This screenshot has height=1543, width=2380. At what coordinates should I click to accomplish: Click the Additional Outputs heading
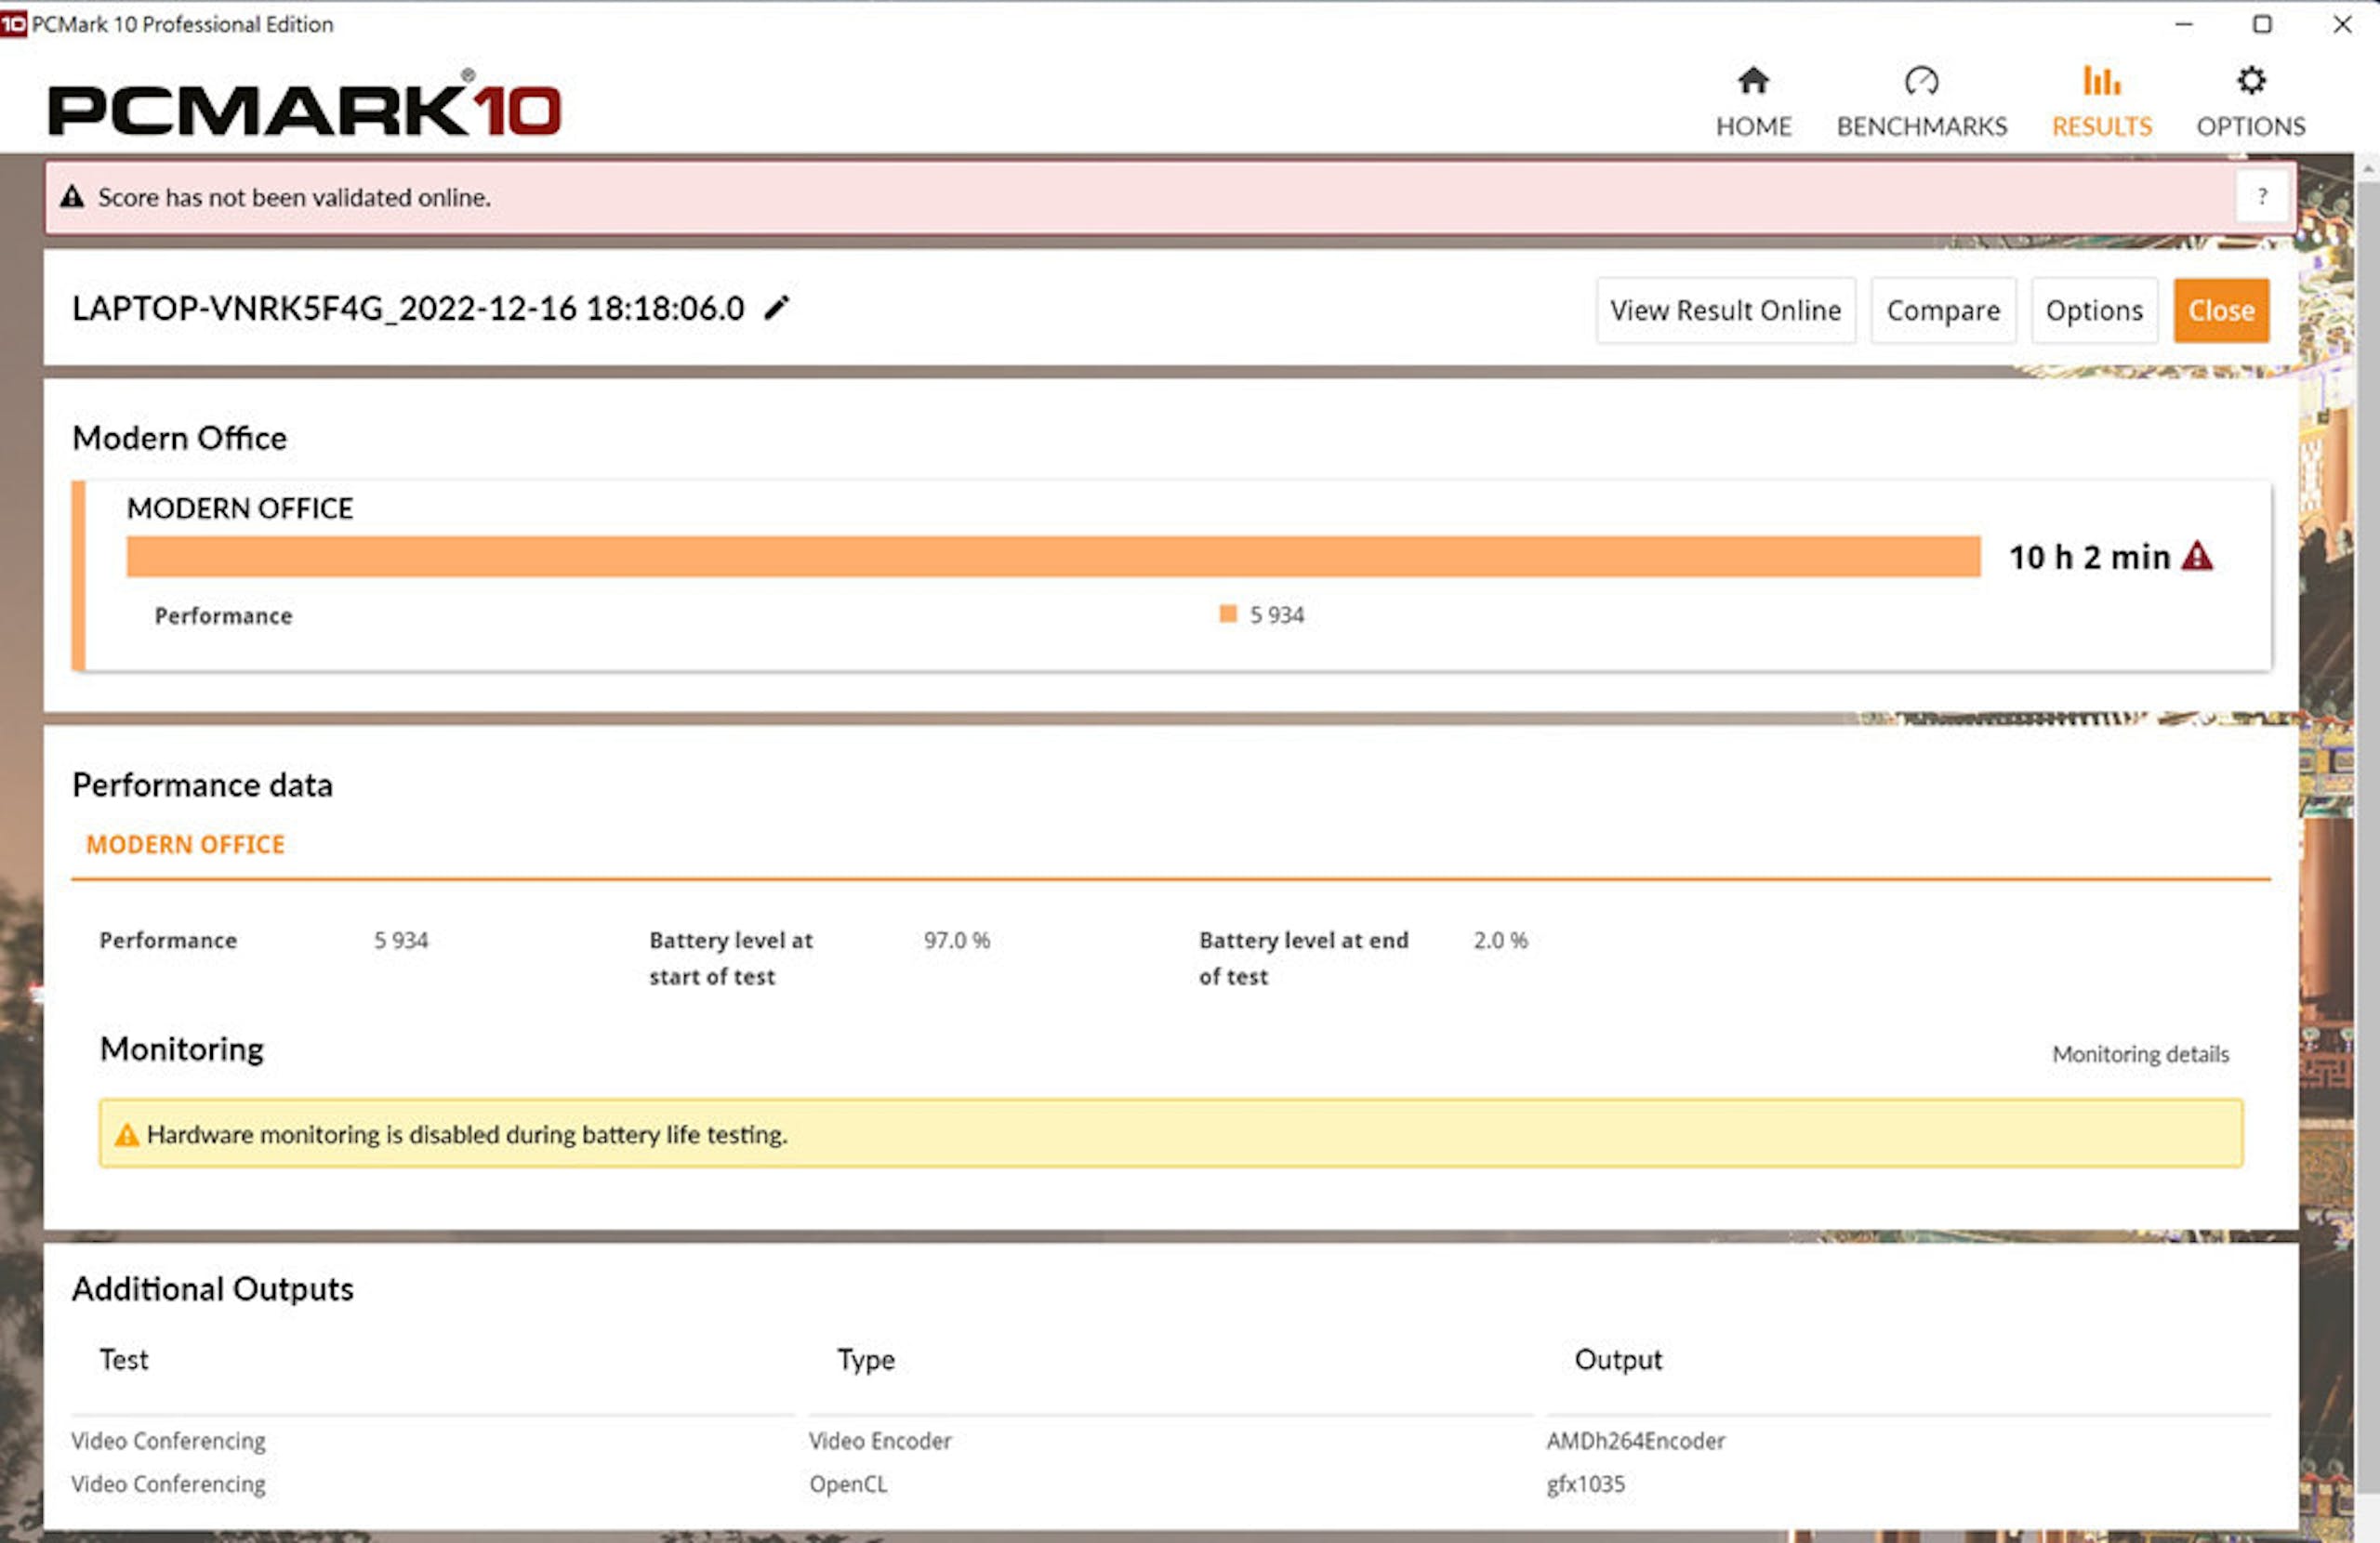(213, 1289)
